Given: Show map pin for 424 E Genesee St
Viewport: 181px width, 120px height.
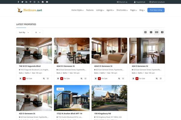Looking at the screenshot, I should click(133, 79).
